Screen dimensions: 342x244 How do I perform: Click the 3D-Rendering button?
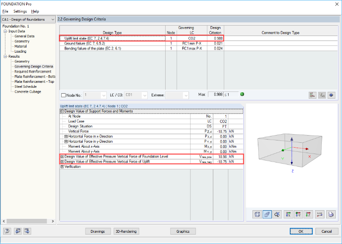126,231
